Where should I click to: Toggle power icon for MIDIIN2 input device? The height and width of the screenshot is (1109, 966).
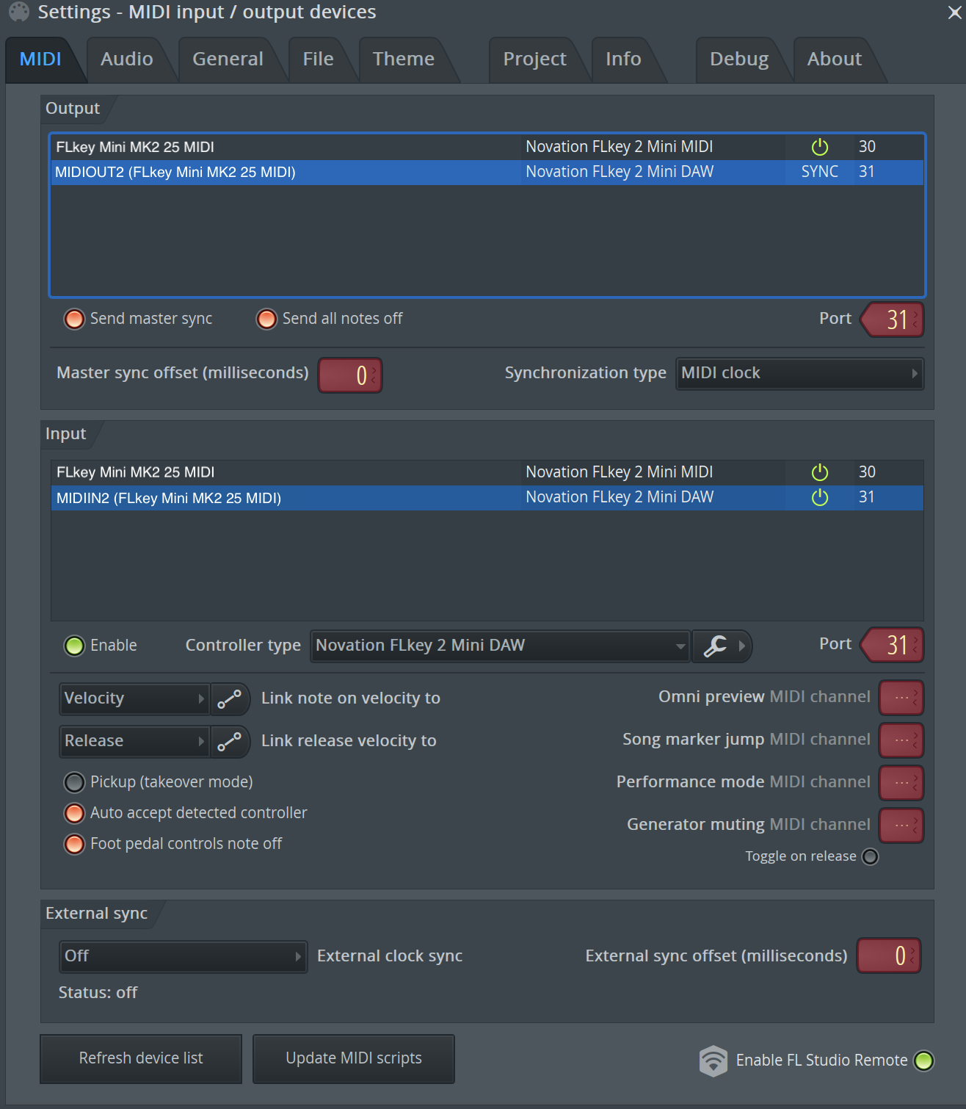pyautogui.click(x=820, y=497)
